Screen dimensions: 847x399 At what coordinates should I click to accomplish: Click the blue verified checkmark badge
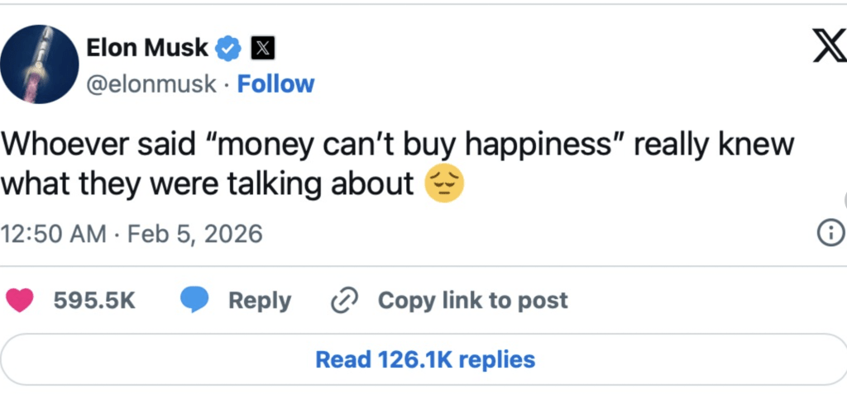(x=227, y=49)
